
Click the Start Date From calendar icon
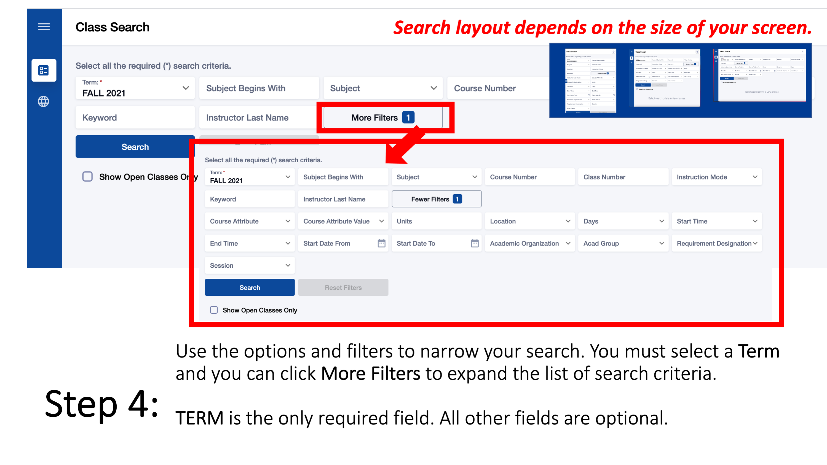click(x=379, y=244)
